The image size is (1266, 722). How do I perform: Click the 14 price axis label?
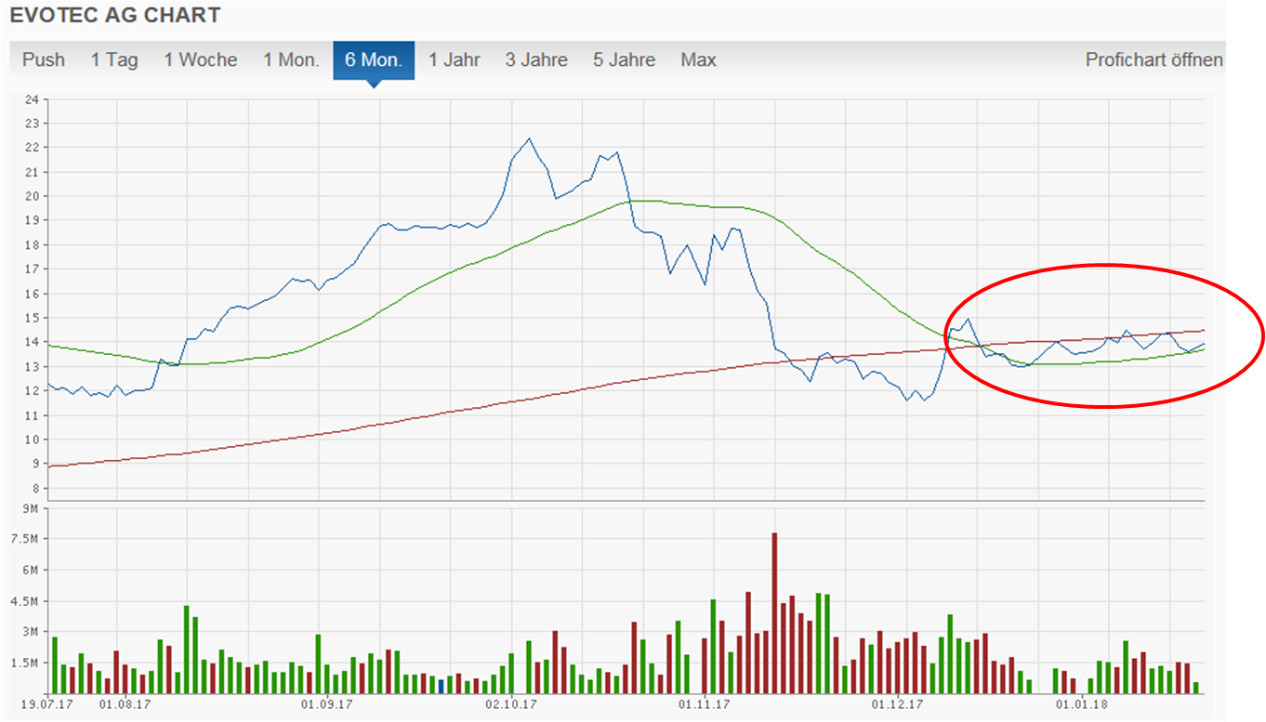tap(33, 343)
